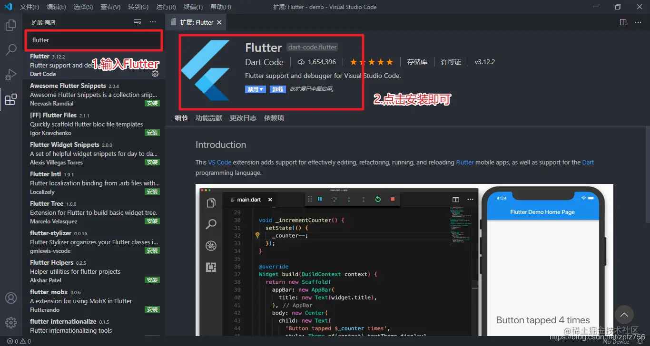This screenshot has height=346, width=650.
Task: Select Awesome Flutter Snippets list entry
Action: click(x=94, y=95)
